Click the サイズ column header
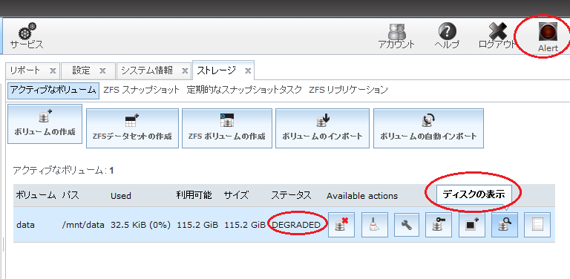This screenshot has width=570, height=279. tap(237, 195)
